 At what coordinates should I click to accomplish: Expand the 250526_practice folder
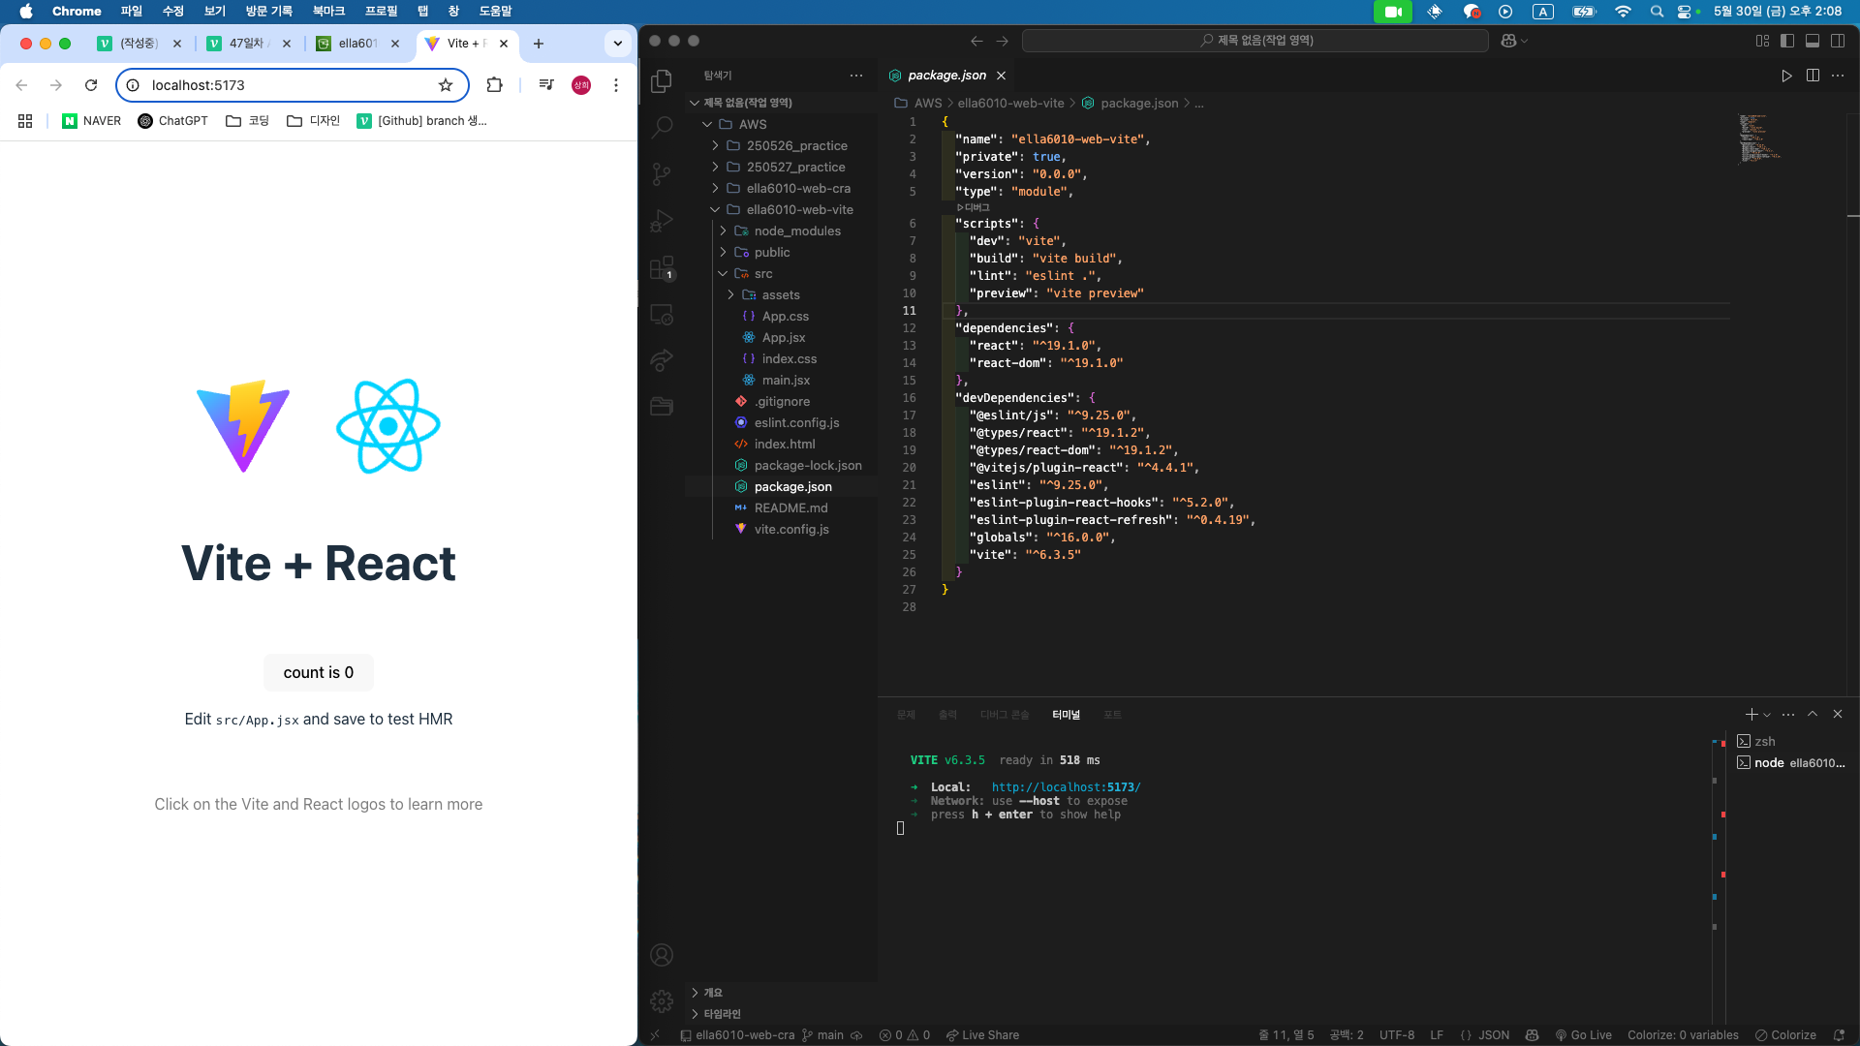coord(715,145)
